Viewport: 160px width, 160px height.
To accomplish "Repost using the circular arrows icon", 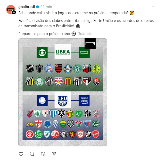I will pyautogui.click(x=43, y=154).
